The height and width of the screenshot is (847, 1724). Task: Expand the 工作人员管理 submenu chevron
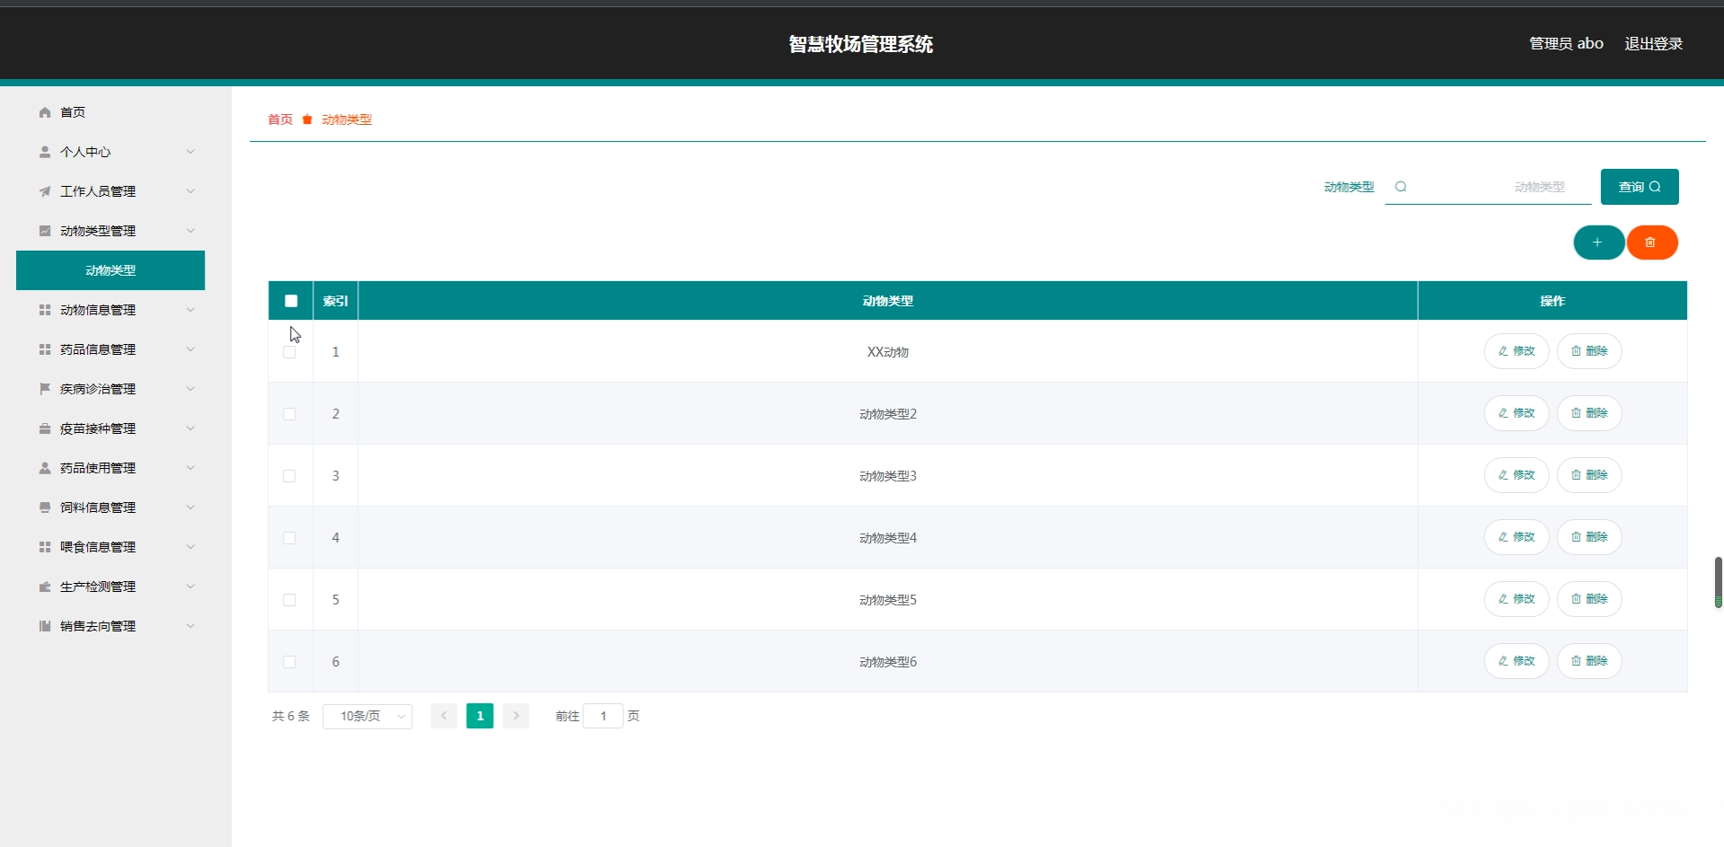[x=190, y=191]
